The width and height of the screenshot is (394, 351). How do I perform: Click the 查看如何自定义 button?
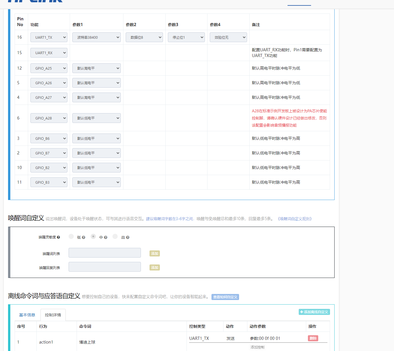pyautogui.click(x=225, y=297)
